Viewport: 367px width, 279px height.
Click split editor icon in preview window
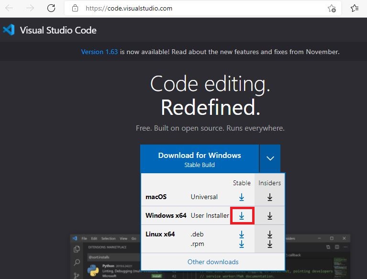click(x=337, y=247)
